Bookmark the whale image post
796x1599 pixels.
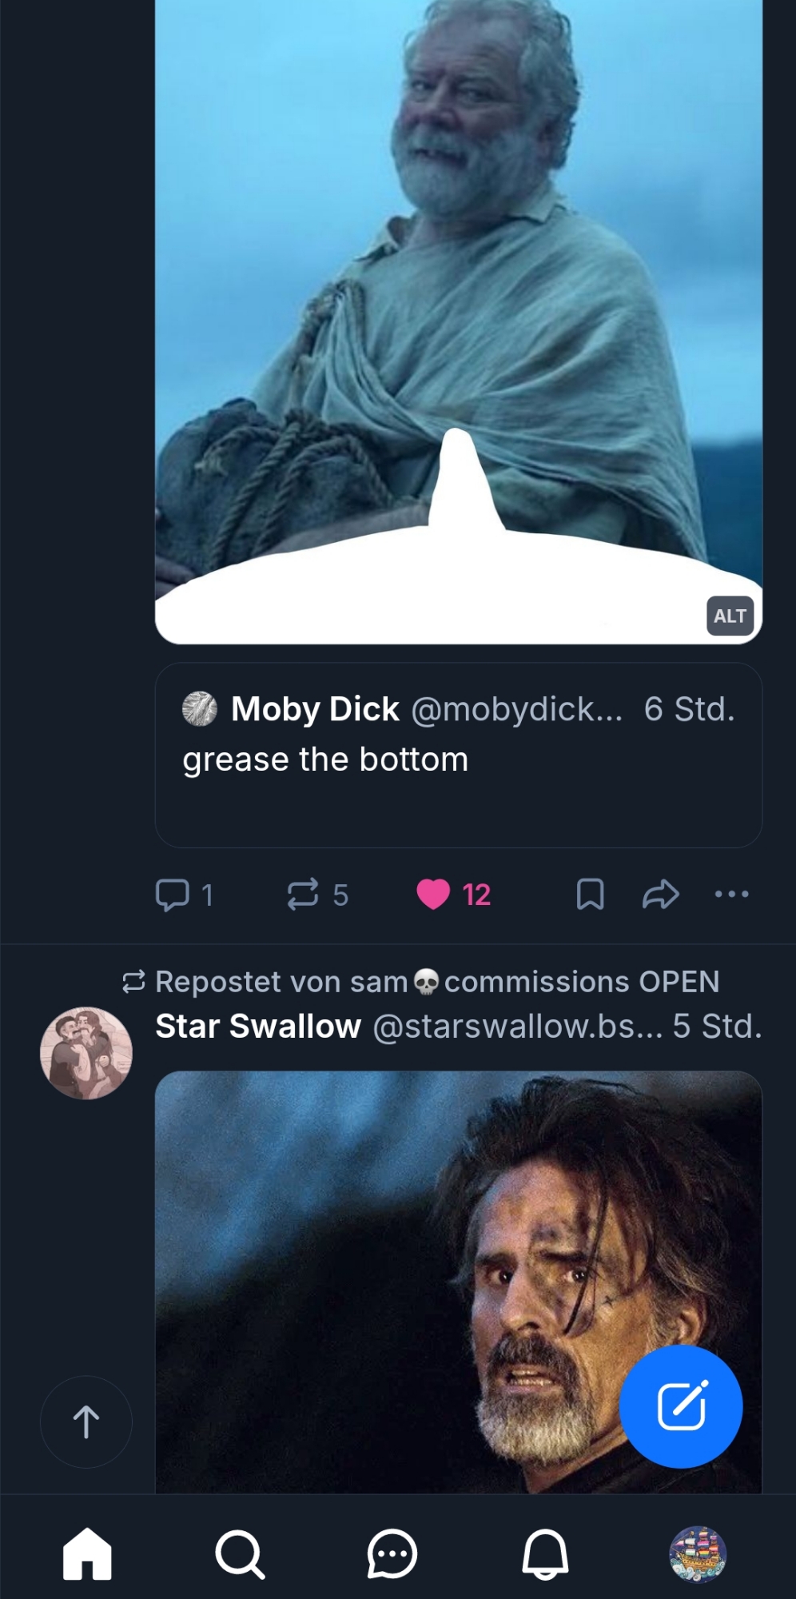590,895
